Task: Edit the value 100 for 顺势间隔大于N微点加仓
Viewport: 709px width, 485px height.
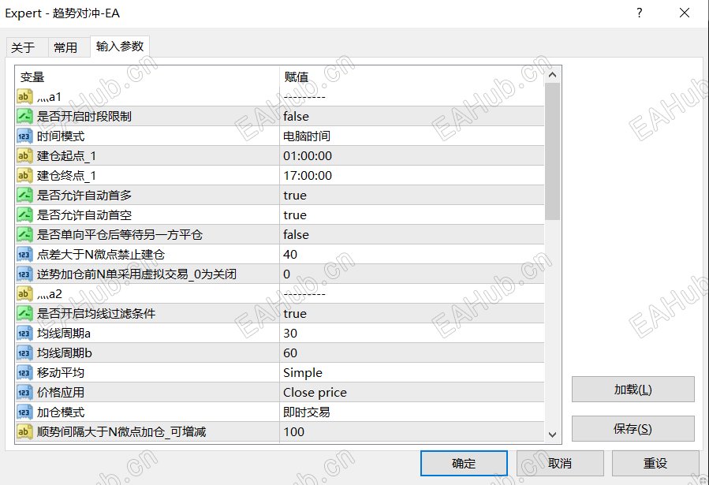Action: tap(412, 431)
